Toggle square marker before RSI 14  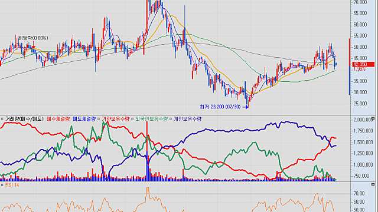click(2, 185)
